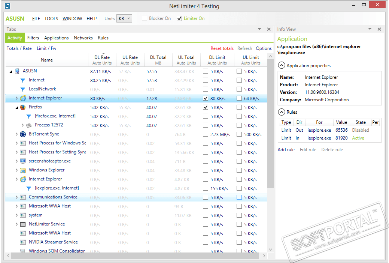Click the NVIDIA Streamer Service icon
The width and height of the screenshot is (389, 263).
[x=23, y=242]
